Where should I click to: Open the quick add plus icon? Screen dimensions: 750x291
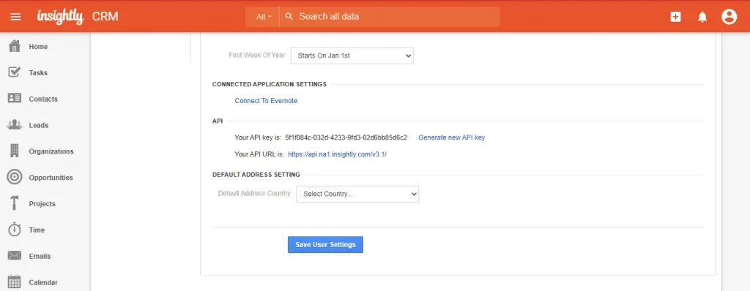[675, 17]
